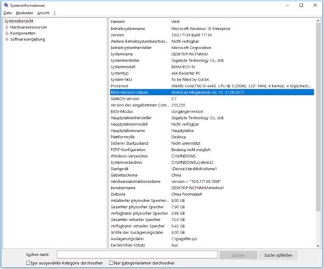Select the Windows-Verzeichnis row

click(212, 156)
